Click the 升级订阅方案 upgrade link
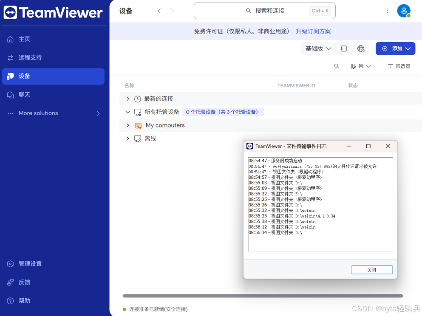The image size is (422, 316). click(313, 31)
